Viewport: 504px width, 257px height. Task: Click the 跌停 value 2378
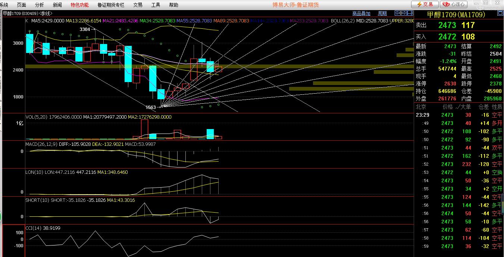(x=495, y=84)
